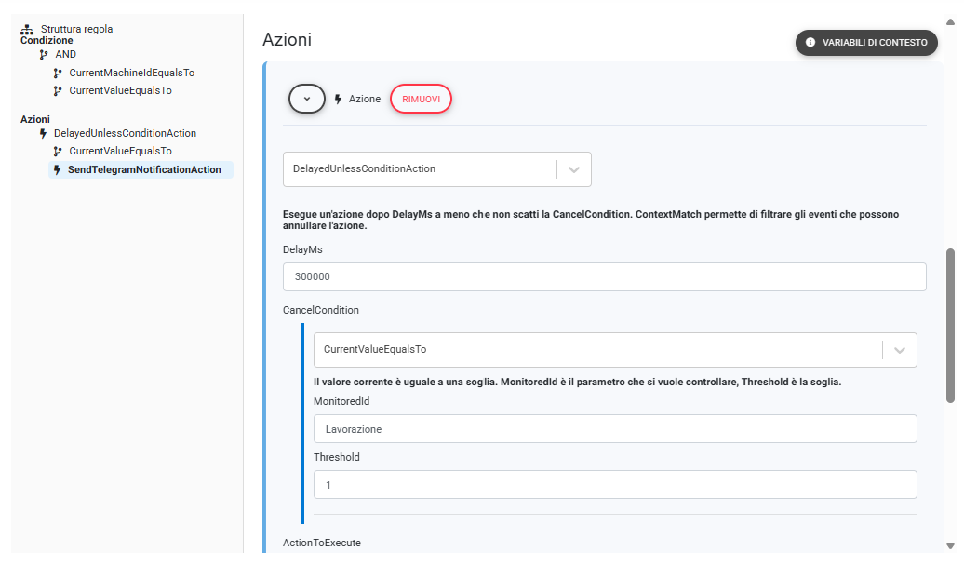The height and width of the screenshot is (564, 964).
Task: Click lightning icon beside DelayedUnlessConditionAction tree node
Action: [x=43, y=134]
